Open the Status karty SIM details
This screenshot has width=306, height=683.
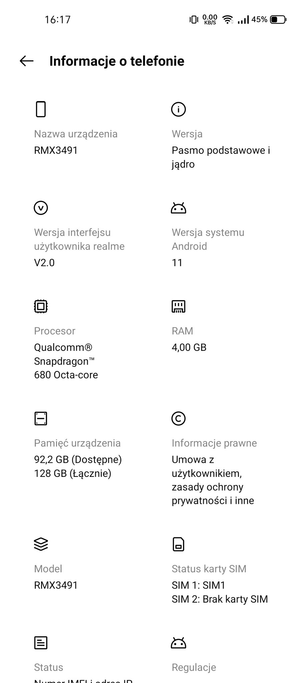click(x=220, y=584)
